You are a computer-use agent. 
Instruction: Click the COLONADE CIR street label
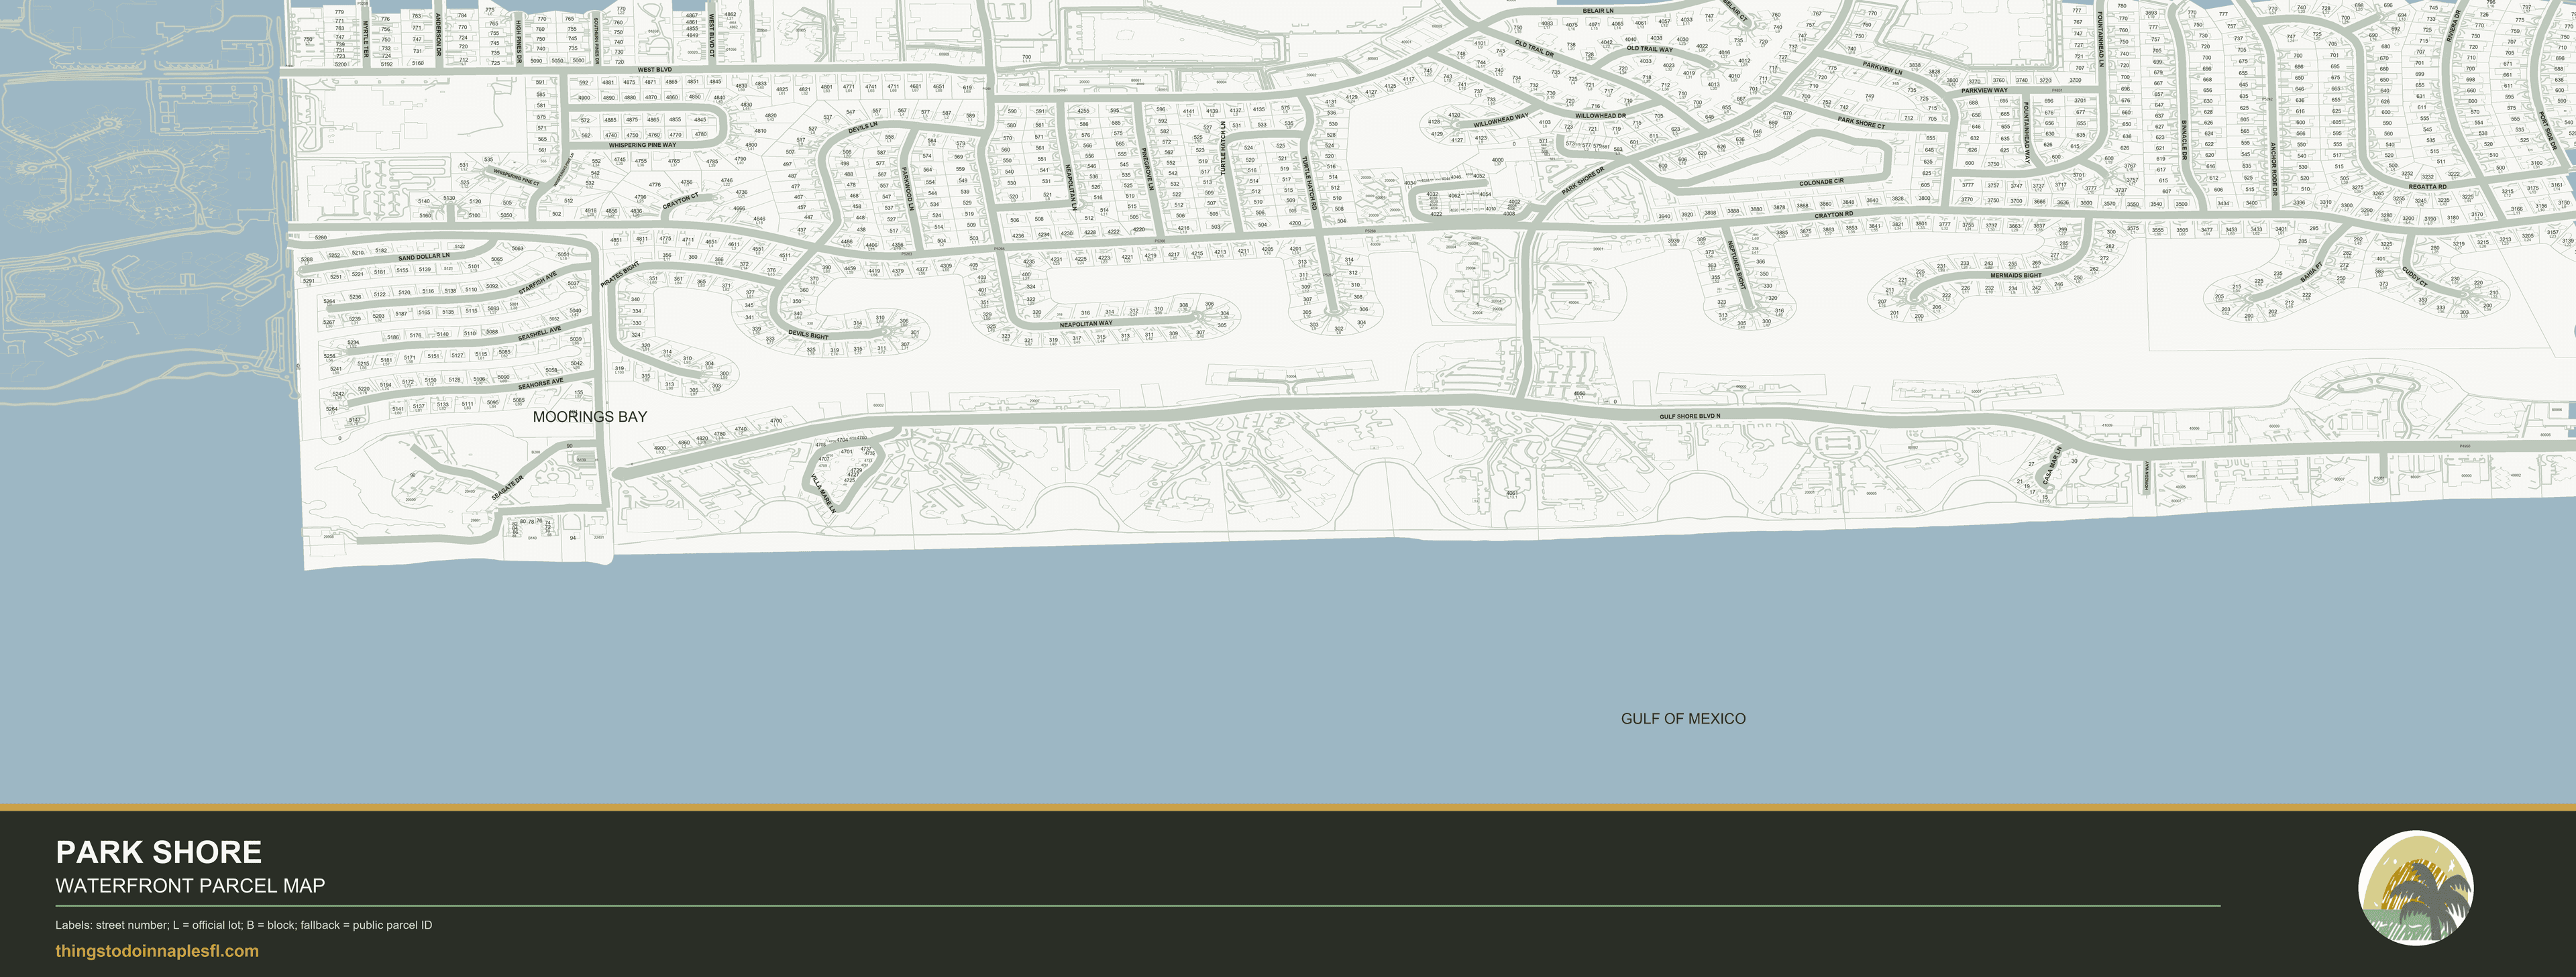[x=1822, y=182]
